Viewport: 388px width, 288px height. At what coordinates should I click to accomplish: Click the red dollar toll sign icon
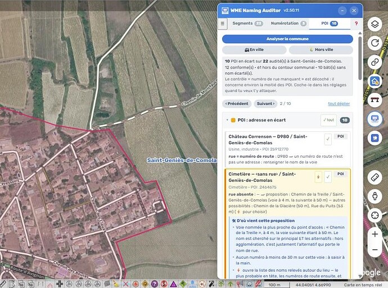coord(164,284)
